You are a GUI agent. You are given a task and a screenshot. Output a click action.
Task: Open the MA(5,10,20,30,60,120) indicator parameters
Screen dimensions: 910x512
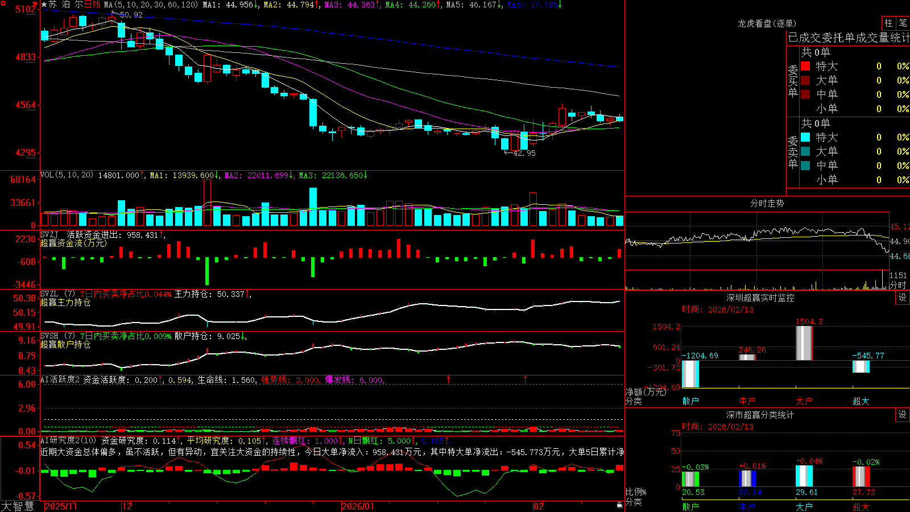(x=150, y=5)
